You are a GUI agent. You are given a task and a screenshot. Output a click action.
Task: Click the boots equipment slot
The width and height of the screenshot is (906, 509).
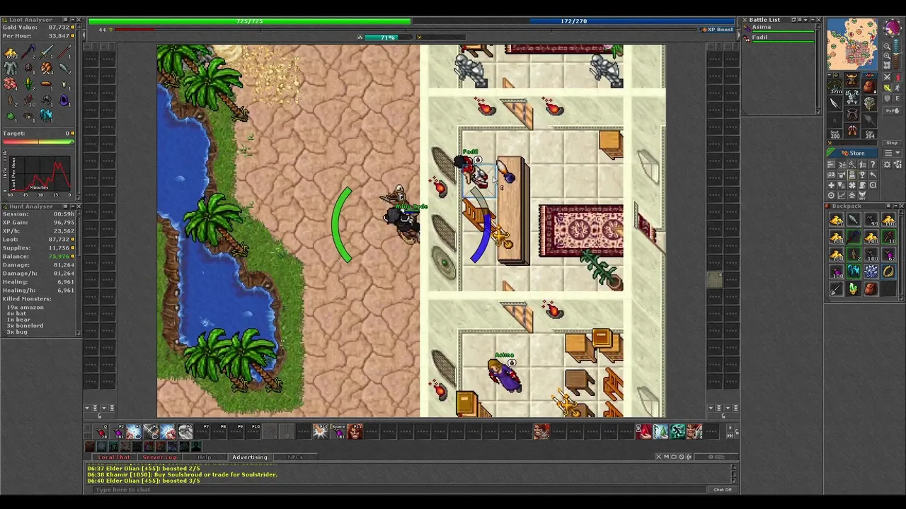tap(853, 130)
